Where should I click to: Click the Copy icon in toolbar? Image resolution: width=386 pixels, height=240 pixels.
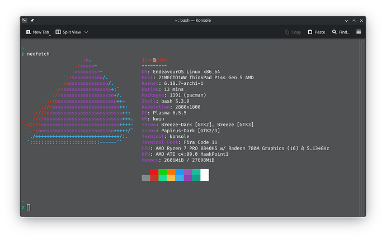(288, 32)
